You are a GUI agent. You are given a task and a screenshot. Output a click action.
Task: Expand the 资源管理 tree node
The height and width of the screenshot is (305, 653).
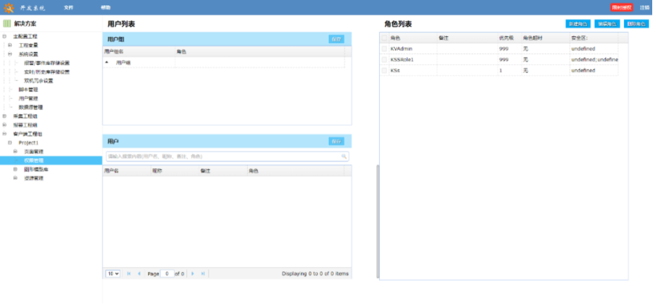[16, 178]
